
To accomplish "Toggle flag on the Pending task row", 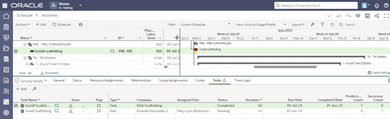I will coord(99,111).
